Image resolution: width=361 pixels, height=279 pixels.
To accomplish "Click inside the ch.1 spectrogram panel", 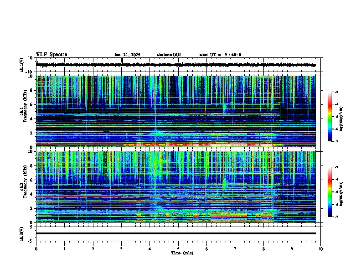I will (175, 111).
